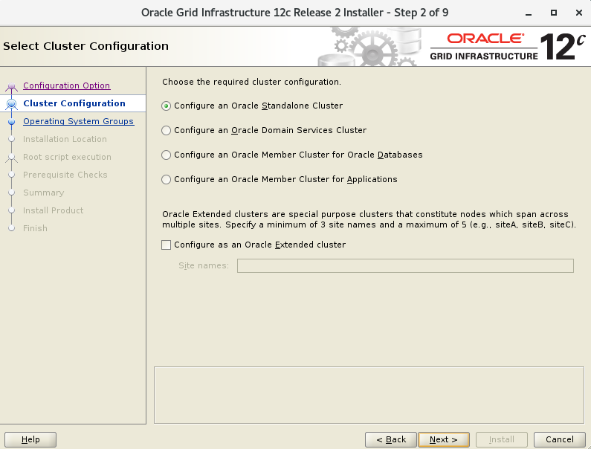Click the Finish step dot
Image resolution: width=591 pixels, height=449 pixels.
click(x=12, y=228)
